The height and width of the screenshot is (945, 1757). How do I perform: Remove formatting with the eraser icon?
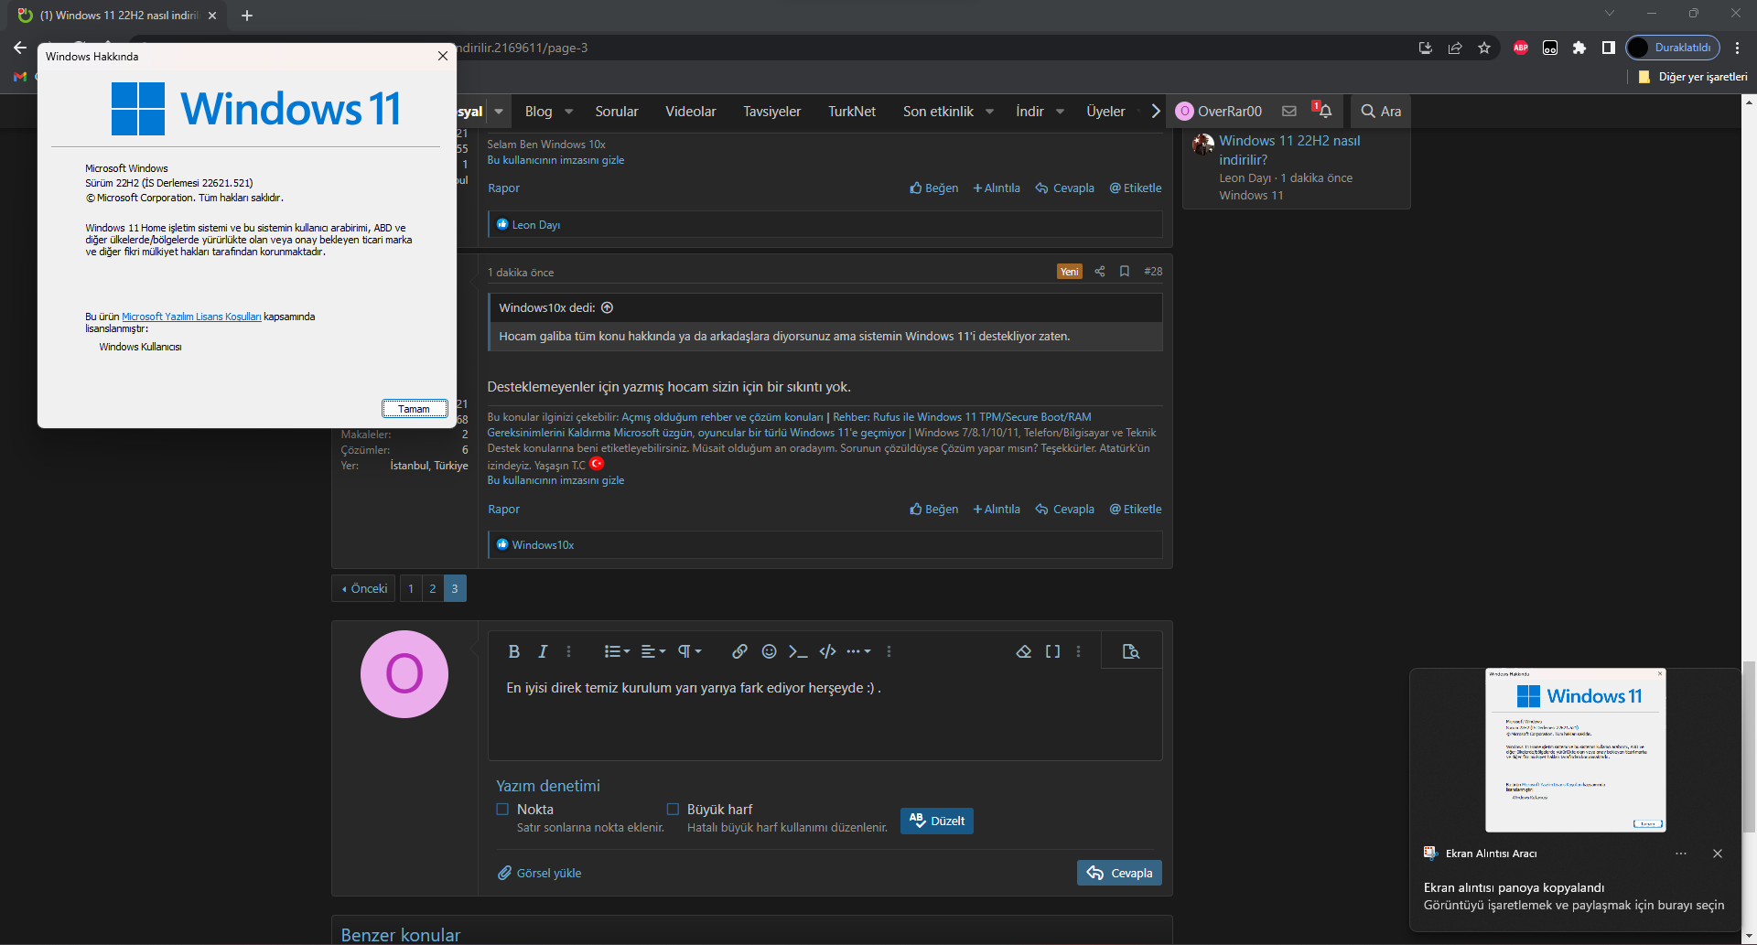(1024, 651)
